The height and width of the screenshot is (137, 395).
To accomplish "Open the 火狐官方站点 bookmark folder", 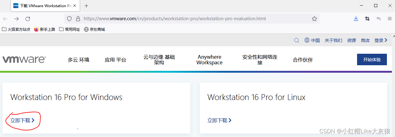I will [16, 29].
